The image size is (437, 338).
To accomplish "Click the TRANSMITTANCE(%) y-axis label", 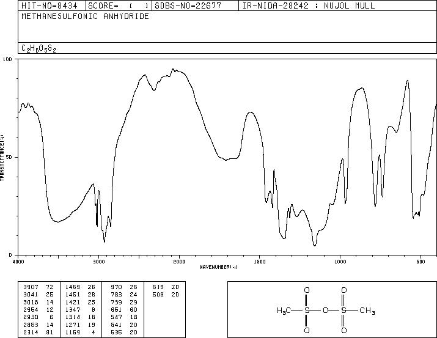I will 2,158.
